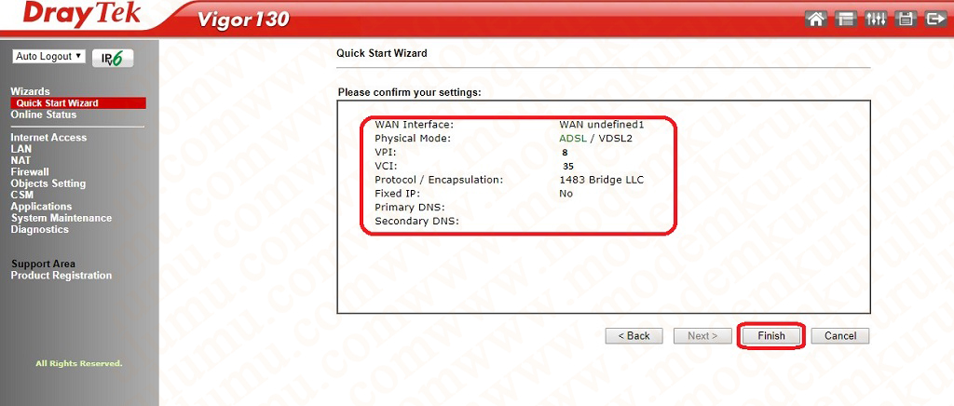Click Finish to apply settings
Viewport: 954px width, 406px height.
pyautogui.click(x=770, y=336)
